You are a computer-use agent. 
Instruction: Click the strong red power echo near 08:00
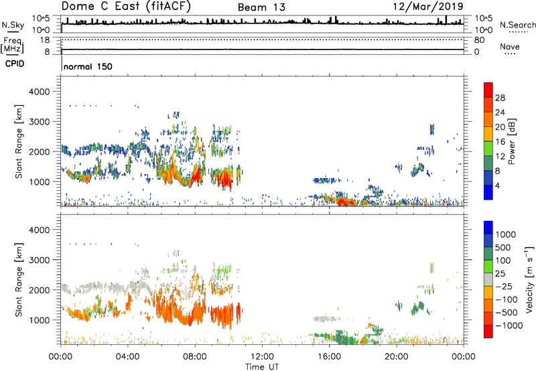[x=196, y=175]
